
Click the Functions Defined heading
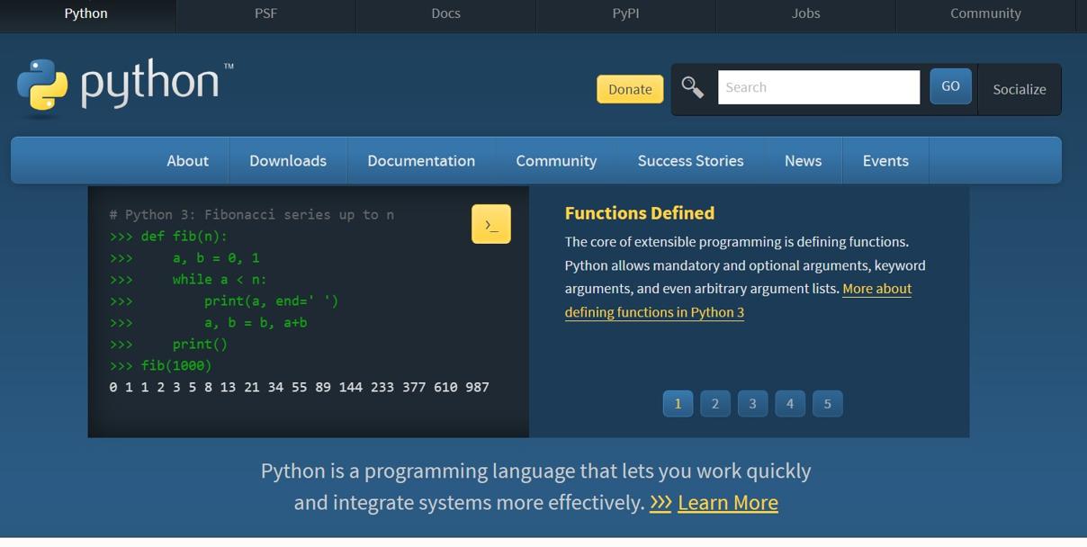(x=640, y=213)
